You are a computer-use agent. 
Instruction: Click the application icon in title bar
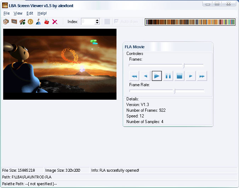point(5,5)
